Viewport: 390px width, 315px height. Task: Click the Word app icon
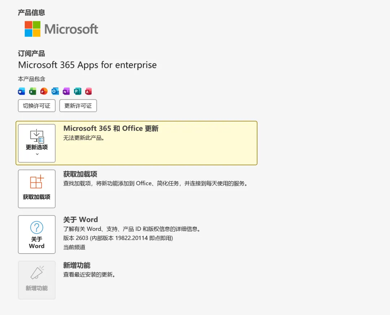click(22, 91)
